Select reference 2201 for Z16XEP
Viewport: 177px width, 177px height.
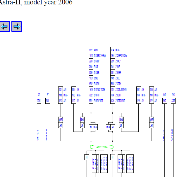coord(113,61)
